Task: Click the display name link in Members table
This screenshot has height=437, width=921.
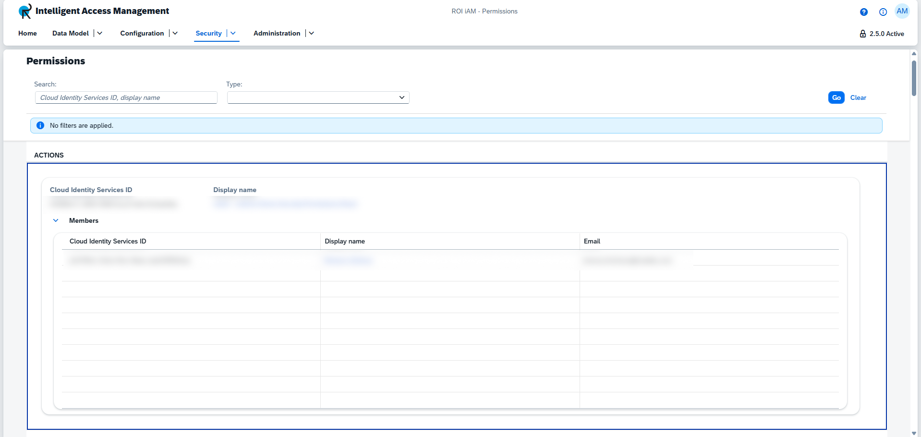Action: point(348,260)
